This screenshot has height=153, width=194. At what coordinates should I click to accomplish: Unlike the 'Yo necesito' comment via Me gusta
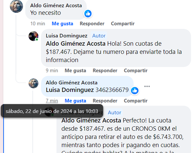click(62, 24)
